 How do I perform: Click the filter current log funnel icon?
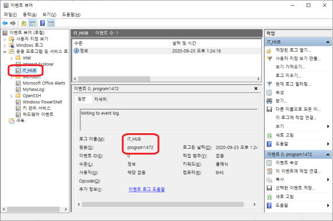[269, 84]
